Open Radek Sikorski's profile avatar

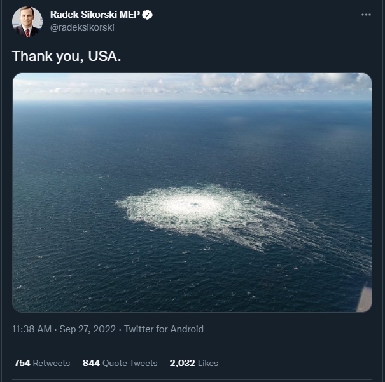point(27,22)
